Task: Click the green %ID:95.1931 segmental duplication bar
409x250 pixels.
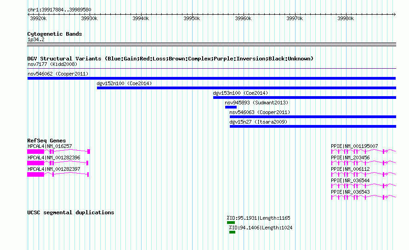Action: click(231, 223)
